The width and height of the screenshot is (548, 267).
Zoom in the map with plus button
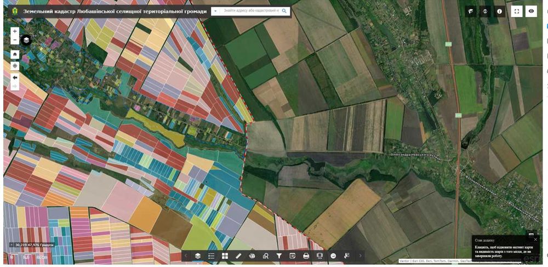[x=15, y=31]
